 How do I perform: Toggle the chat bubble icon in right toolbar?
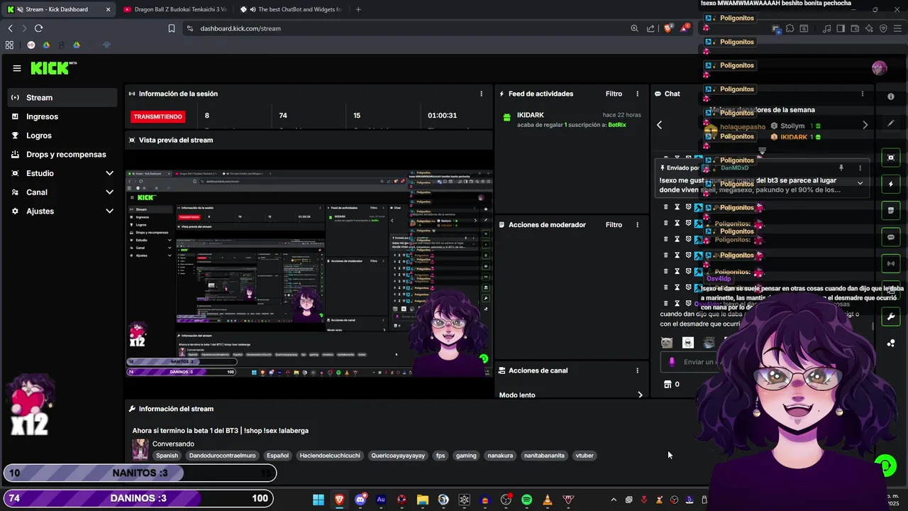pos(891,237)
